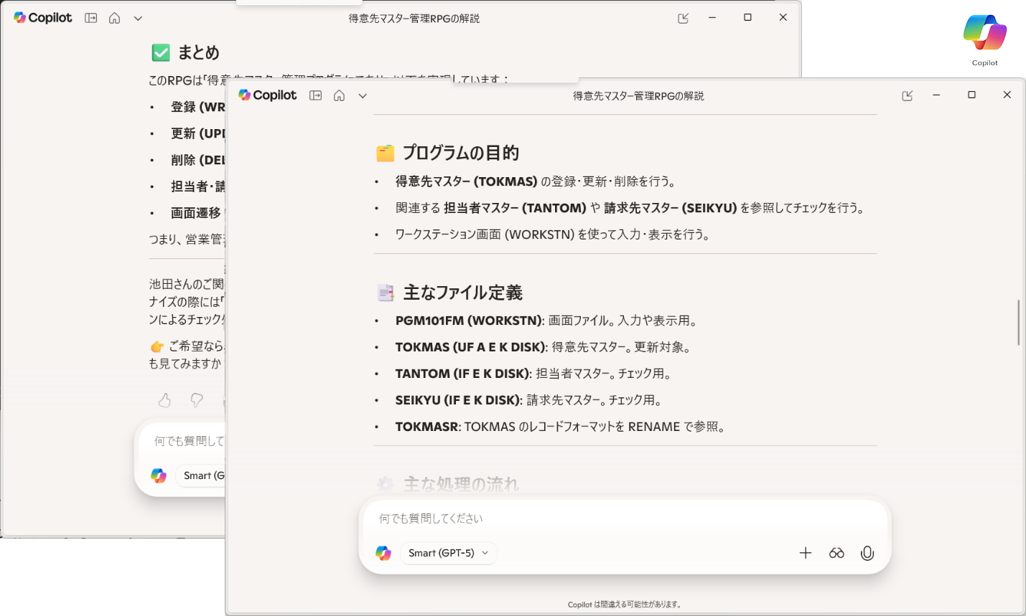Click the Copilot icon left of Smart (GPT-5)
The width and height of the screenshot is (1026, 616).
383,553
